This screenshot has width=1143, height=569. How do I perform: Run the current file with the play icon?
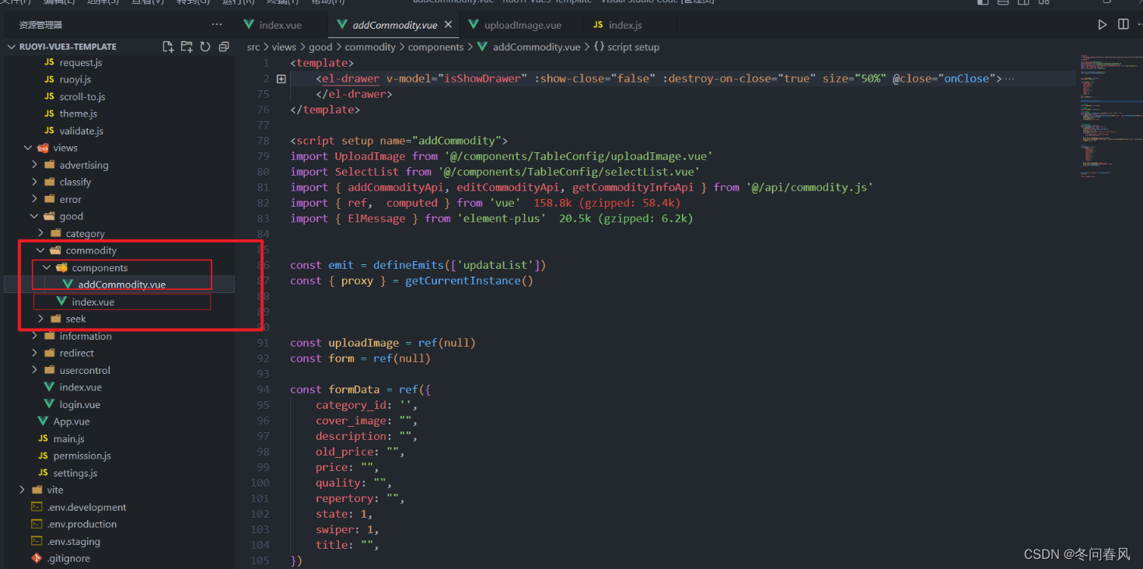[x=1102, y=24]
